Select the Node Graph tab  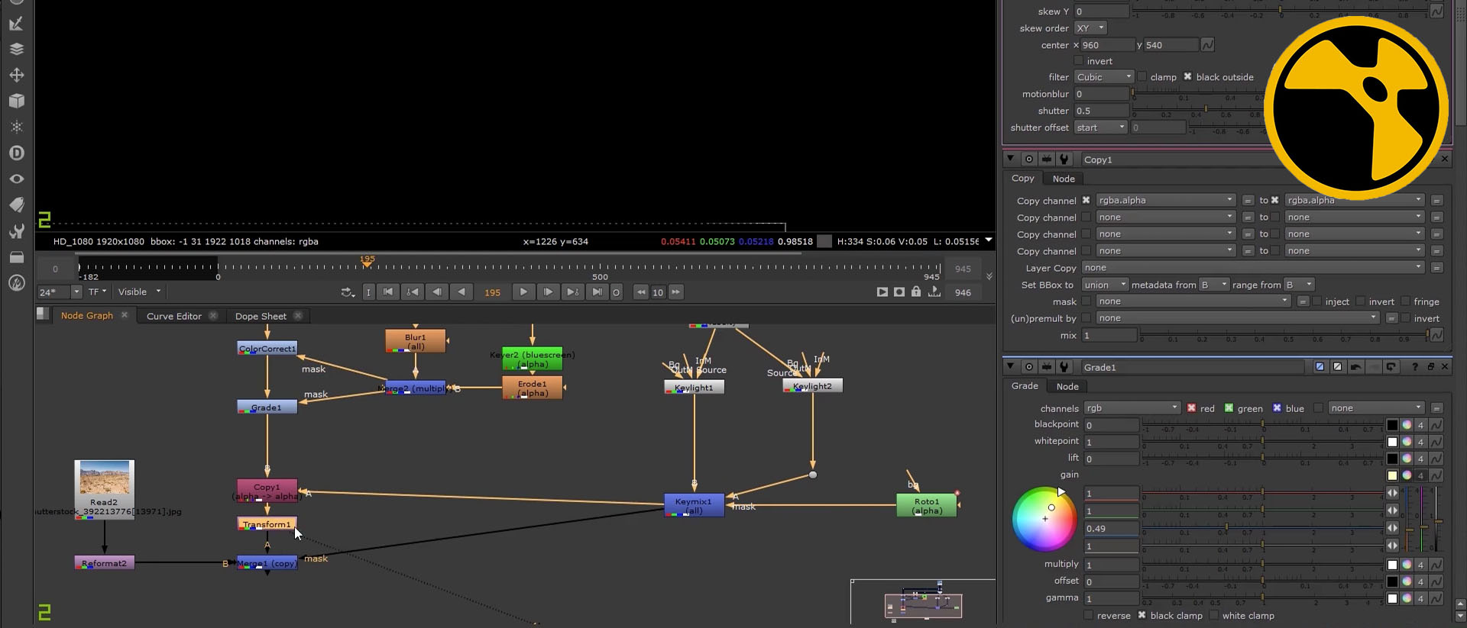[86, 315]
